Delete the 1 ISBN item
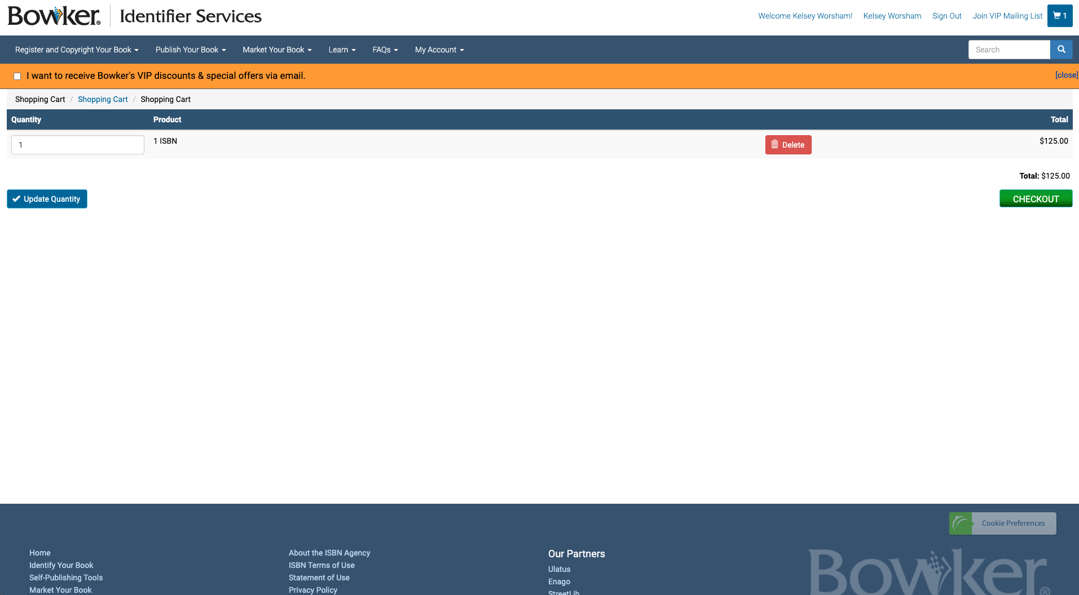 [x=788, y=145]
